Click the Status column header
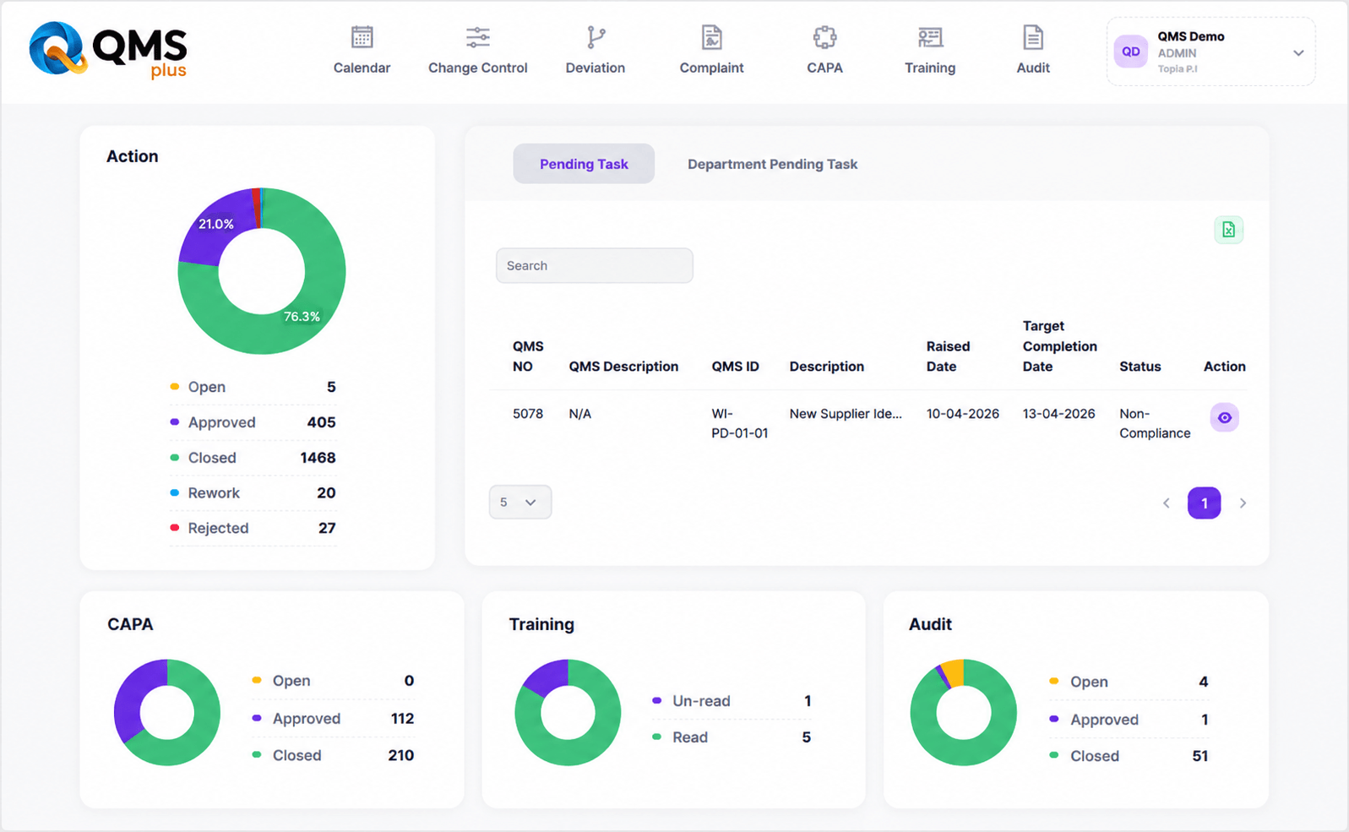This screenshot has width=1349, height=832. [1140, 367]
